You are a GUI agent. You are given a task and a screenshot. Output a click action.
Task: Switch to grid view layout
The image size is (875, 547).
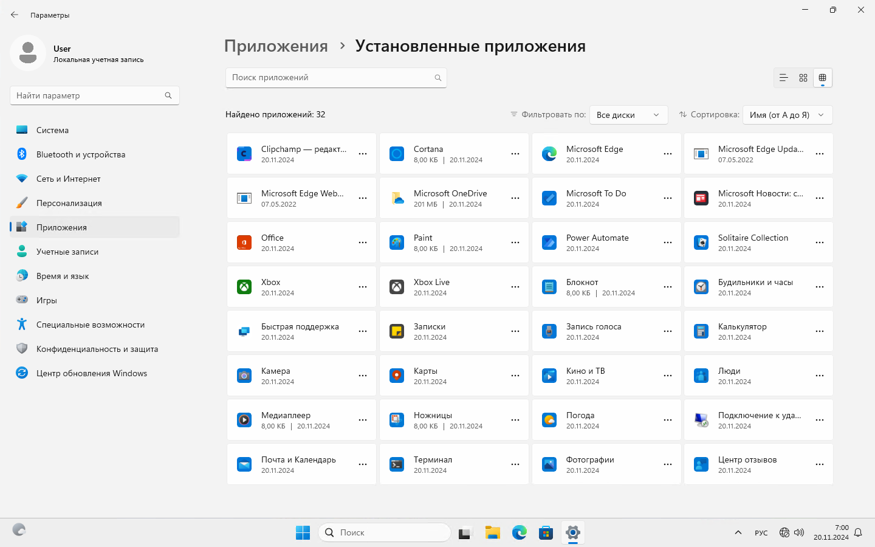click(803, 78)
